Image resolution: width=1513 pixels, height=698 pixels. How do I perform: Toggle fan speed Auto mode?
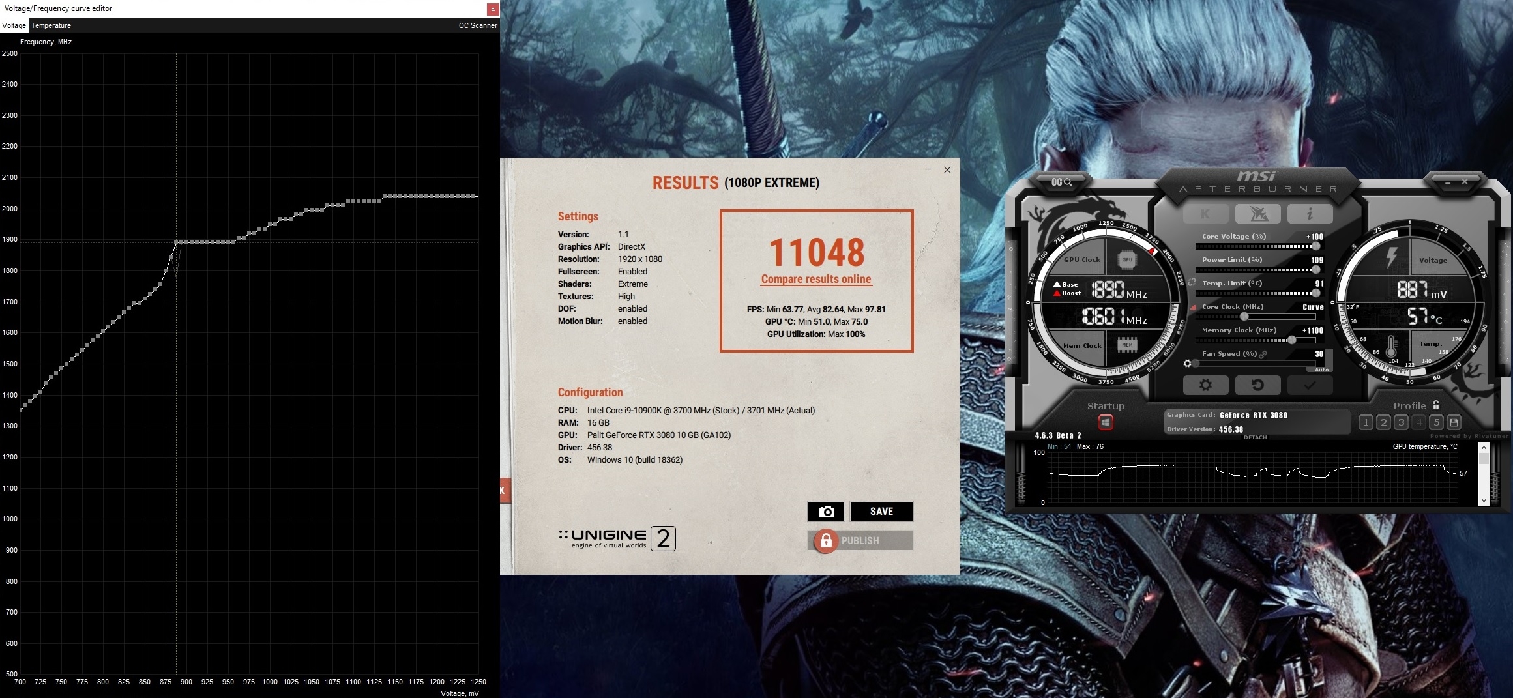(x=1321, y=370)
